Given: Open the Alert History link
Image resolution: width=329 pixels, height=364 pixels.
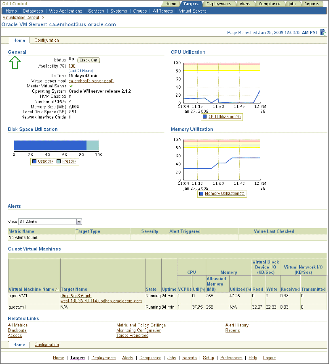Looking at the screenshot, I should 237,325.
